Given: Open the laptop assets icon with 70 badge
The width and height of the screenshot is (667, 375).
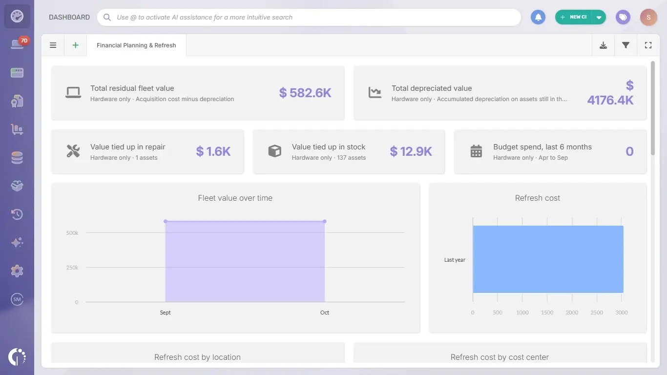Looking at the screenshot, I should tap(17, 44).
